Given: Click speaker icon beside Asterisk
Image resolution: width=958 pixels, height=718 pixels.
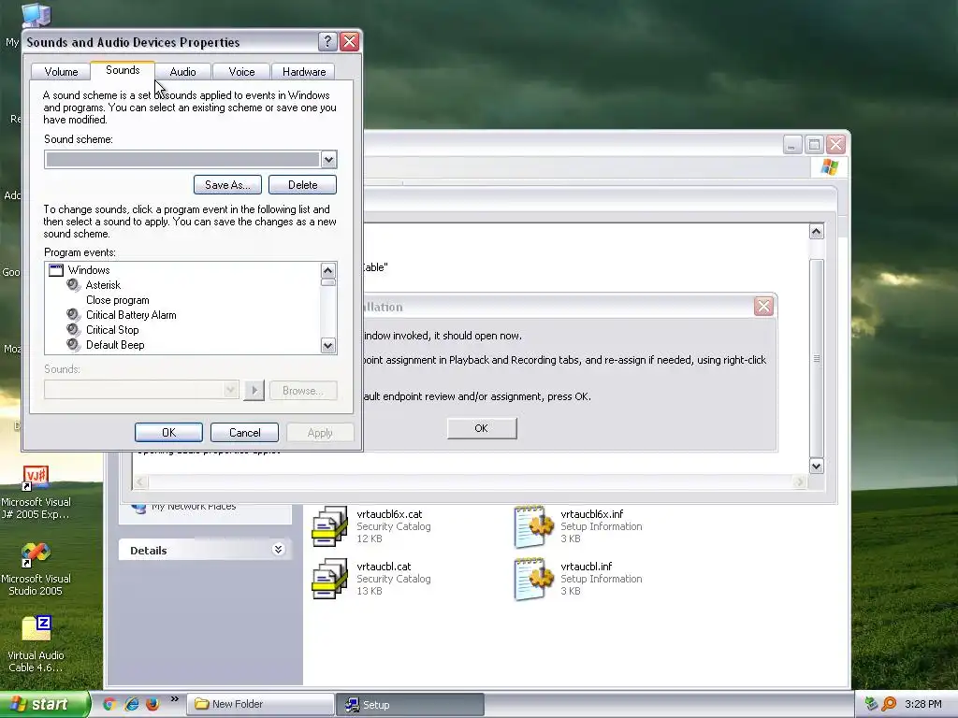Looking at the screenshot, I should pos(73,285).
